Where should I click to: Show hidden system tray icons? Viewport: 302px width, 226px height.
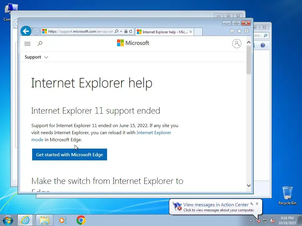(x=251, y=220)
